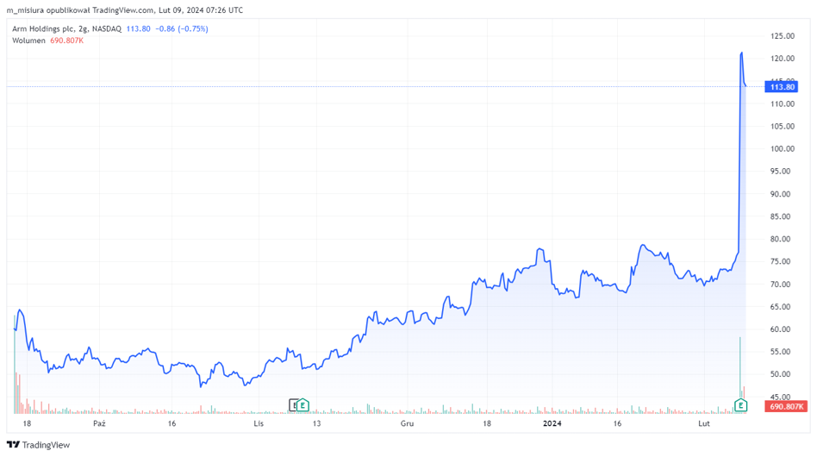Click the 55.00 price axis label

[x=782, y=351]
